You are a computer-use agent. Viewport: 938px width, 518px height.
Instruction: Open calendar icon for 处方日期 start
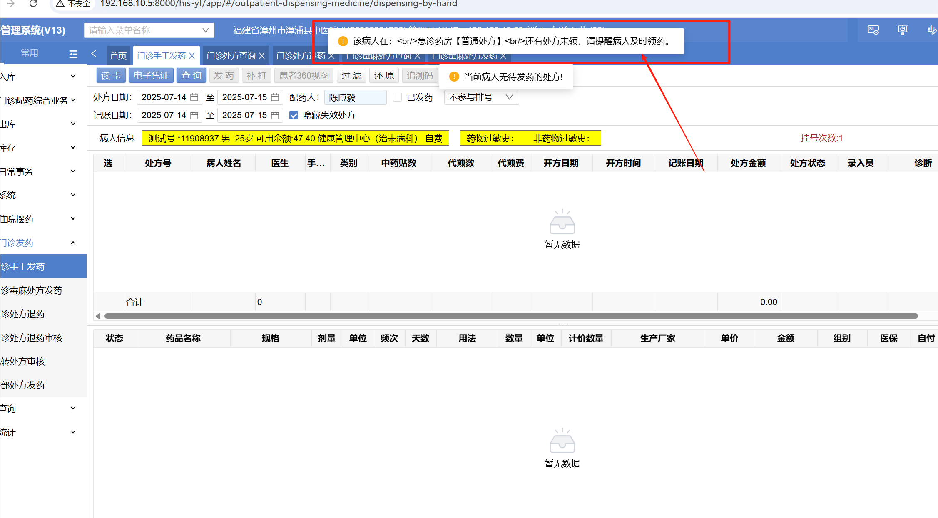point(194,97)
